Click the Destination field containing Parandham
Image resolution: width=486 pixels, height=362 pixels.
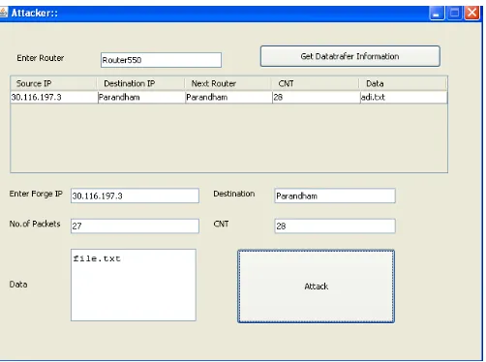tap(335, 196)
